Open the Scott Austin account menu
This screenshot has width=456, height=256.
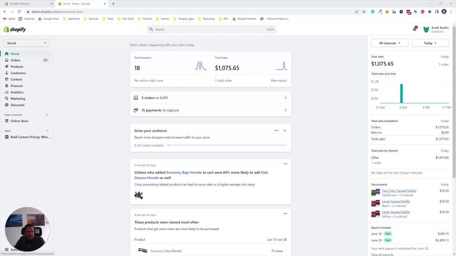[436, 30]
